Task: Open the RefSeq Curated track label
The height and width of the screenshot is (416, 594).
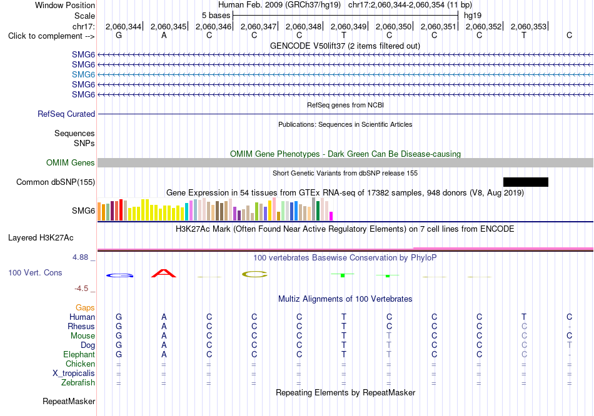Action: point(66,114)
